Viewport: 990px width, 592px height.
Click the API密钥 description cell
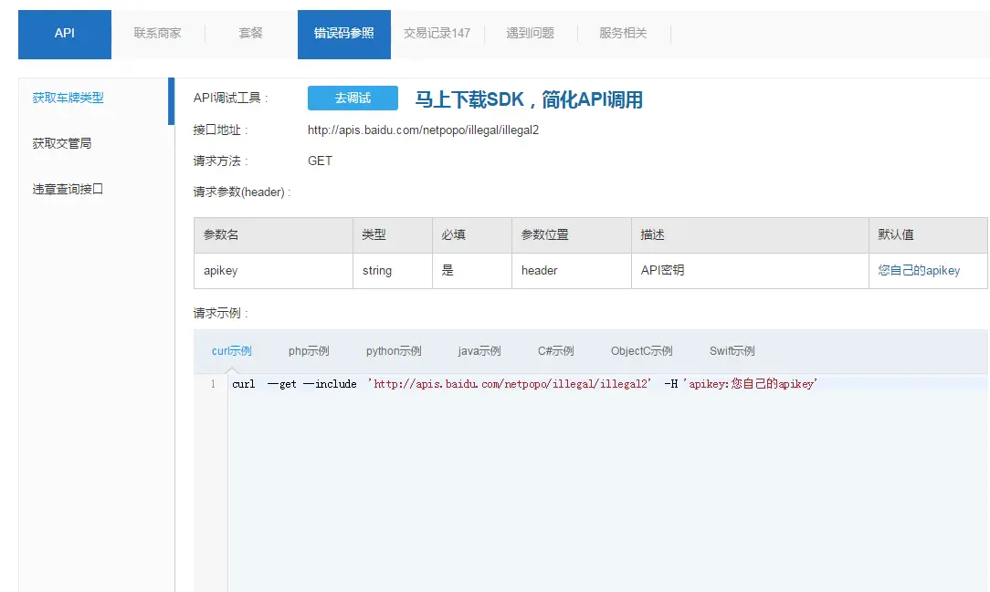750,271
